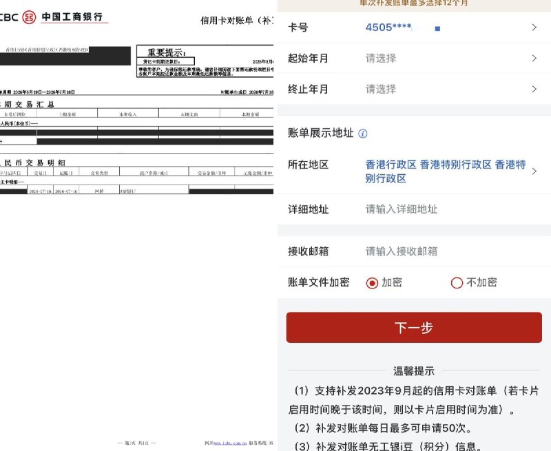Screen dimensions: 551x451
Task: Click the 中国工商银行 bank name text
Action: (x=72, y=17)
